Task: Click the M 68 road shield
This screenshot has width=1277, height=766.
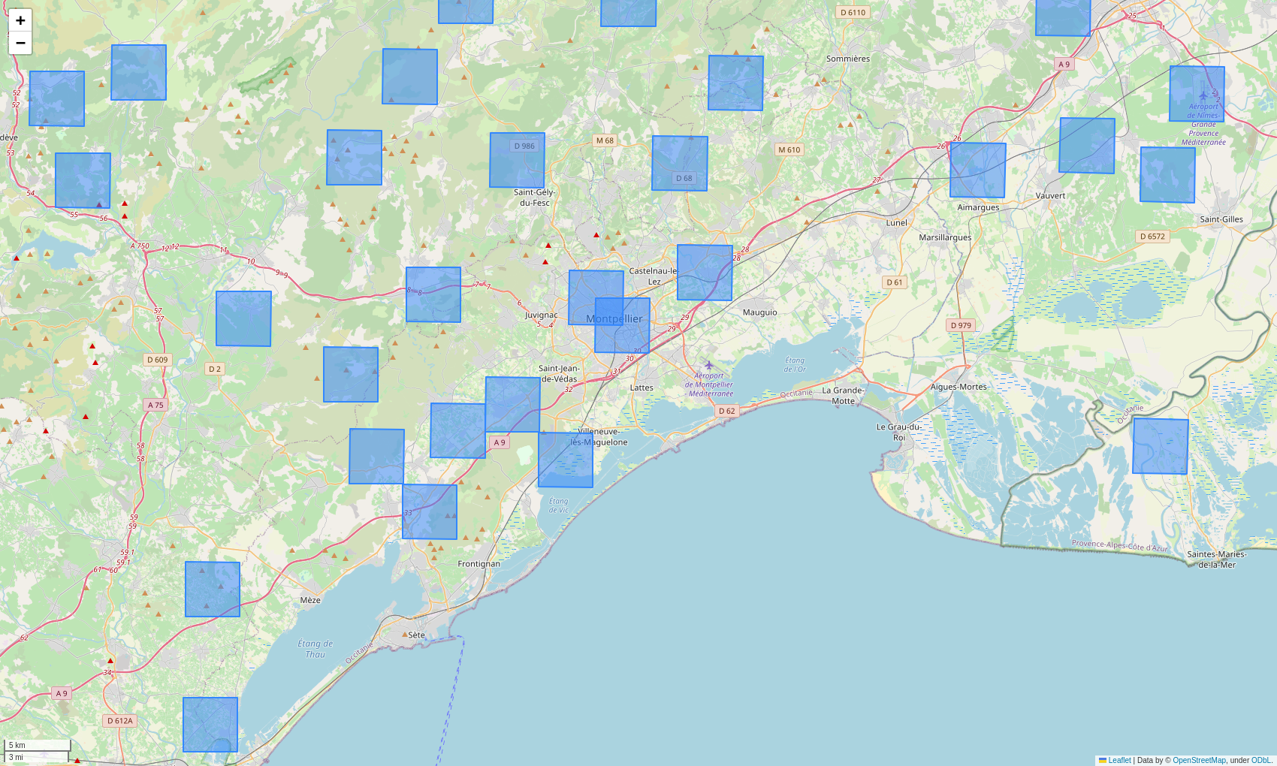Action: pos(605,140)
